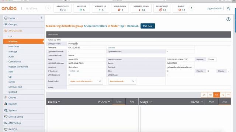
Task: Expand WLANs dropdown in Clients graph
Action: tap(104, 102)
